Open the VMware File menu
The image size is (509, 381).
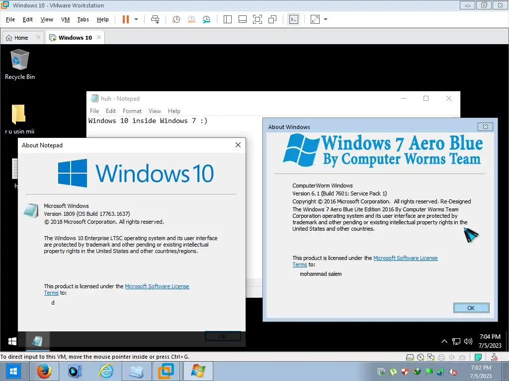coord(10,19)
